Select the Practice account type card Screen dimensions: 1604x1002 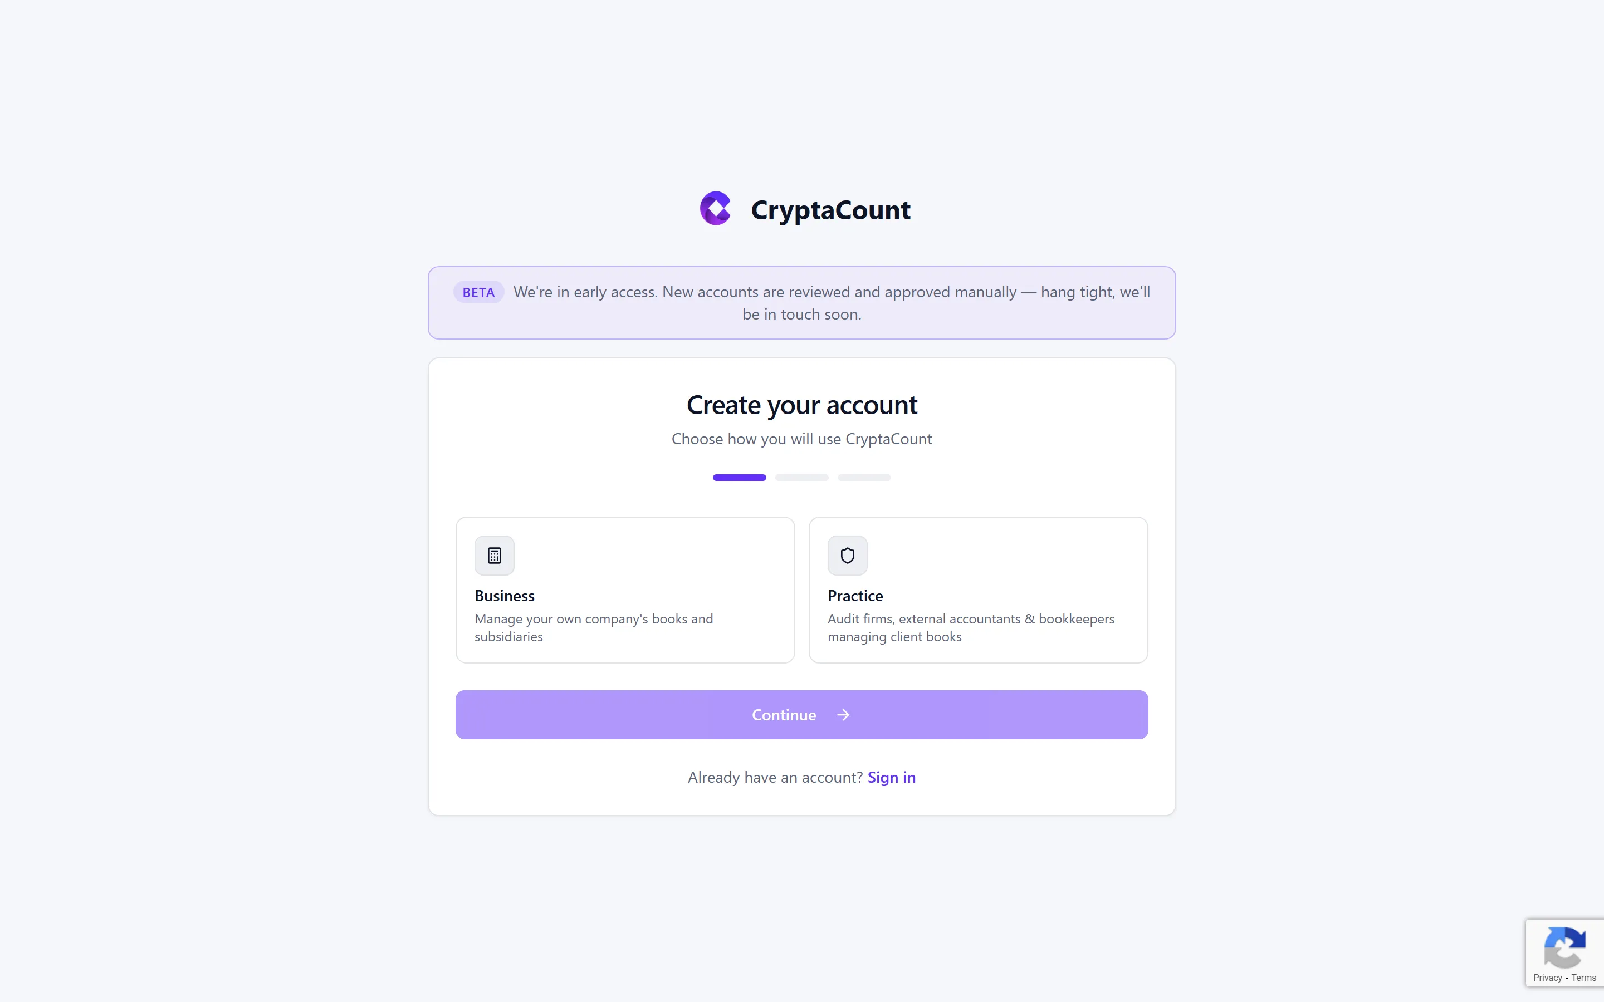tap(979, 590)
